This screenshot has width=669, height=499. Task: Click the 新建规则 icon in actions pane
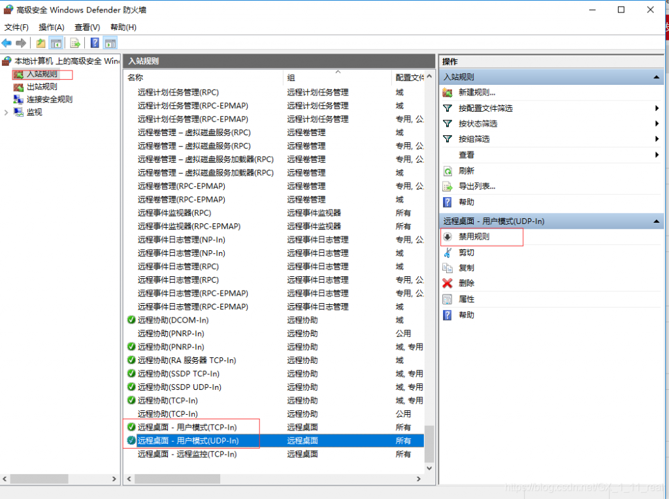click(x=448, y=93)
